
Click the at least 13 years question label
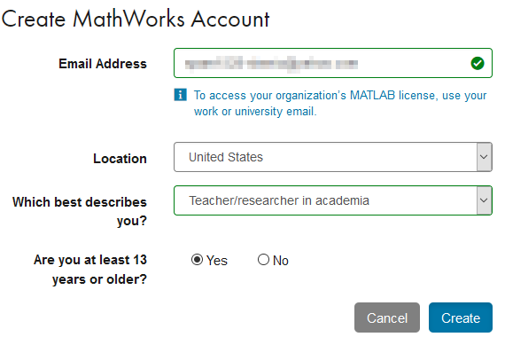[90, 270]
